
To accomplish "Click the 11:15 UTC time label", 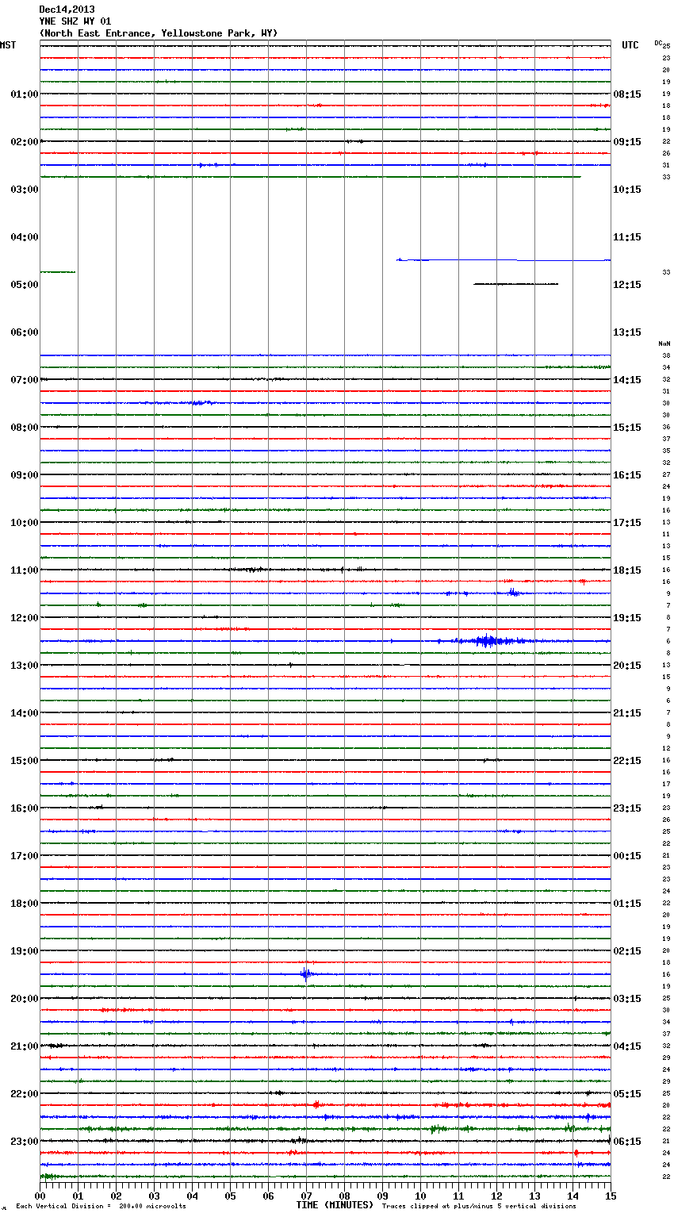I will tap(627, 237).
